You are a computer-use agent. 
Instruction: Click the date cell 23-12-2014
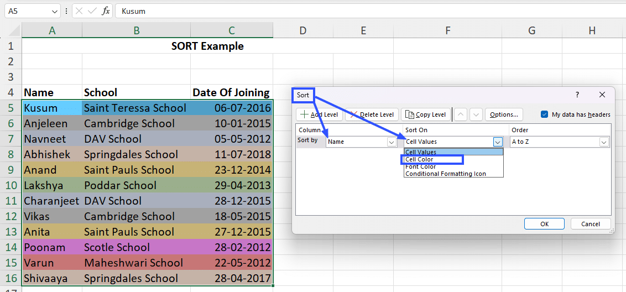pos(232,170)
